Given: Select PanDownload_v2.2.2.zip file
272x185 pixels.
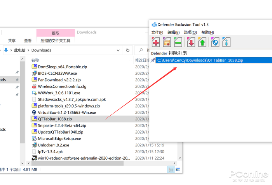Looking at the screenshot, I should [59, 80].
